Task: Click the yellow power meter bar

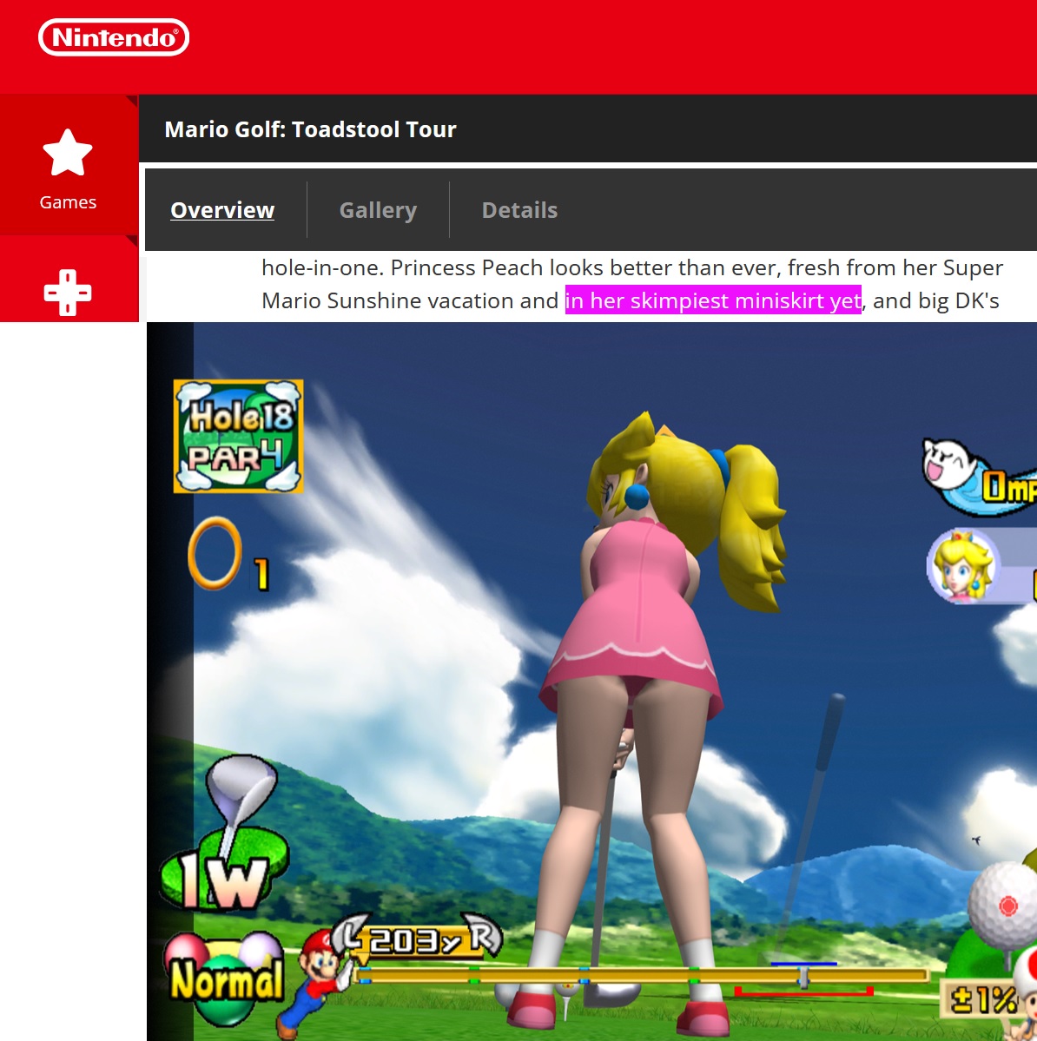Action: 640,975
